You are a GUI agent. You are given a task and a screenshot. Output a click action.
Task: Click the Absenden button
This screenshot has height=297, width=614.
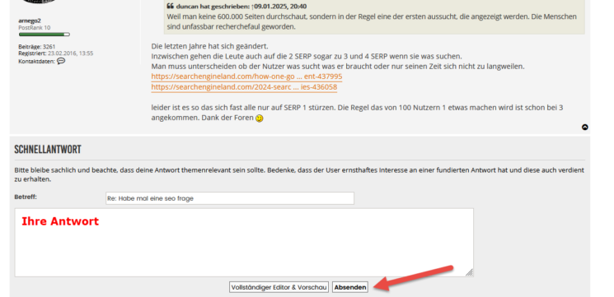(350, 287)
